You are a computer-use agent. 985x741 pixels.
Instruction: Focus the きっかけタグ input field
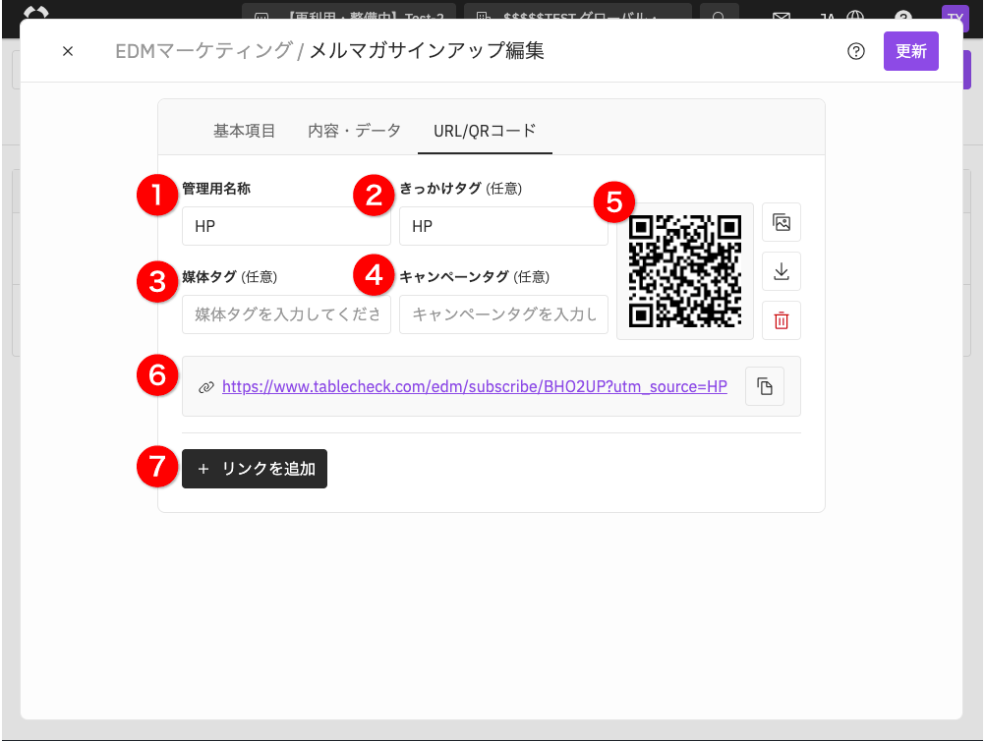[503, 226]
